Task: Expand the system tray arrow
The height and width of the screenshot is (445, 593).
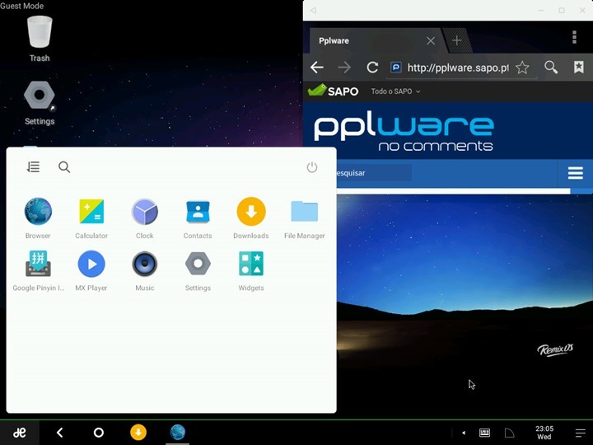Action: (463, 433)
